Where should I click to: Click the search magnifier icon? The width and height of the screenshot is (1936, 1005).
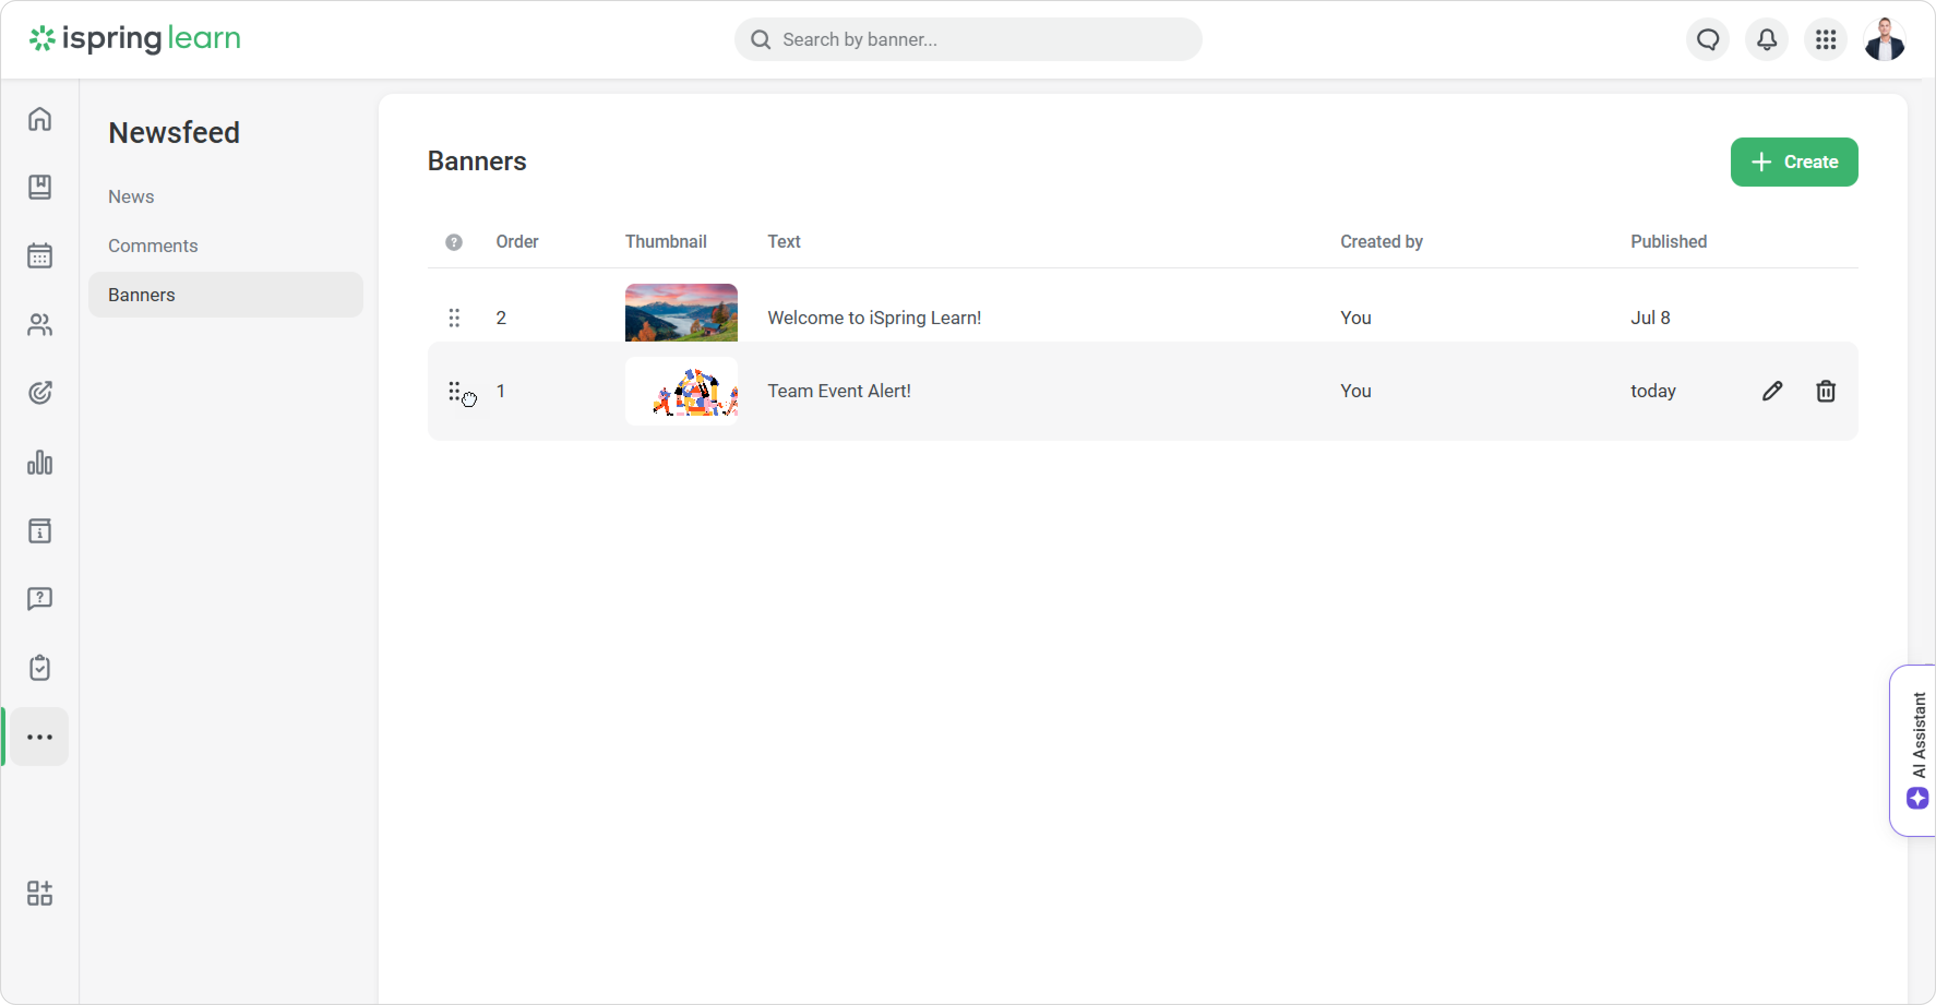(x=761, y=39)
